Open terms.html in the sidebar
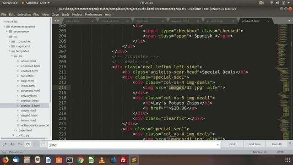 pyautogui.click(x=28, y=120)
